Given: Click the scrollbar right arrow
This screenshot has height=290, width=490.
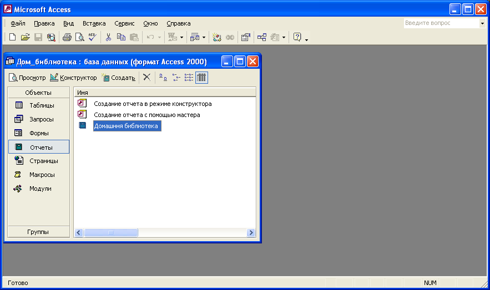Looking at the screenshot, I should pos(251,232).
